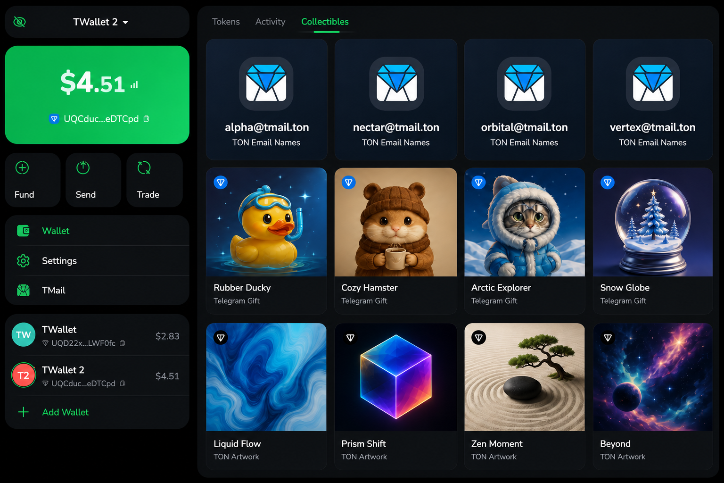This screenshot has width=724, height=483.
Task: Click the TON badge on Prism Shift
Action: [x=350, y=338]
